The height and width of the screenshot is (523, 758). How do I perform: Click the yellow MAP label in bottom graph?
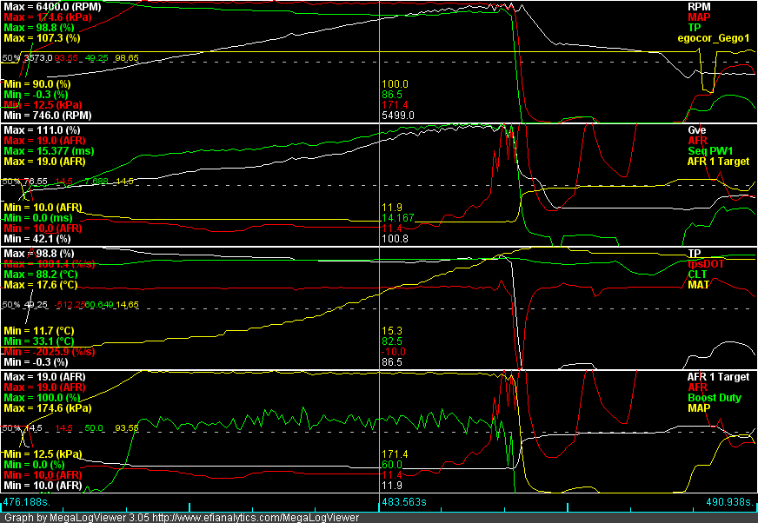[x=699, y=407]
